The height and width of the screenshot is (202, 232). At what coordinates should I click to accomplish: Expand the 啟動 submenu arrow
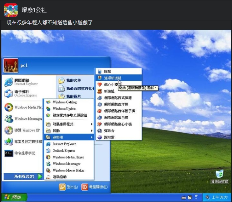pyautogui.click(x=92, y=131)
